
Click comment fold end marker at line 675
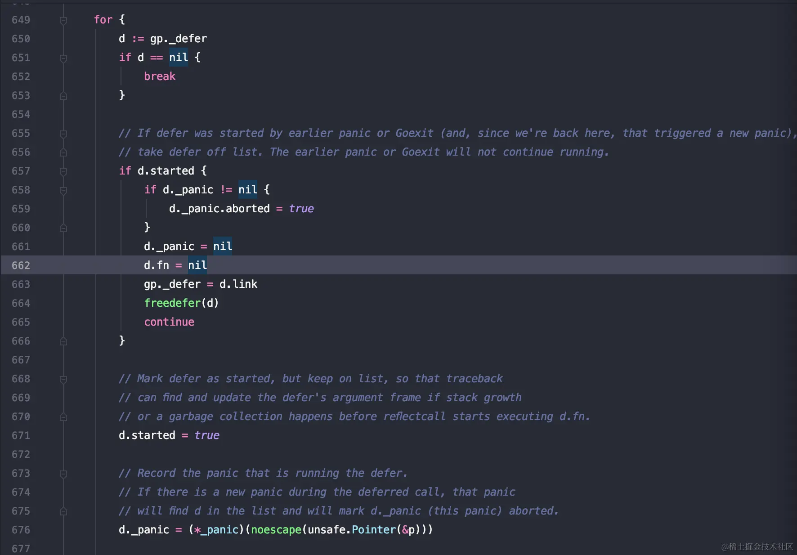coord(63,511)
